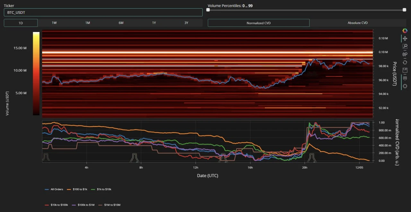Viewport: 411px width, 212px height.
Task: Open the Bokeh logo link in toolbar
Action: pos(405,31)
